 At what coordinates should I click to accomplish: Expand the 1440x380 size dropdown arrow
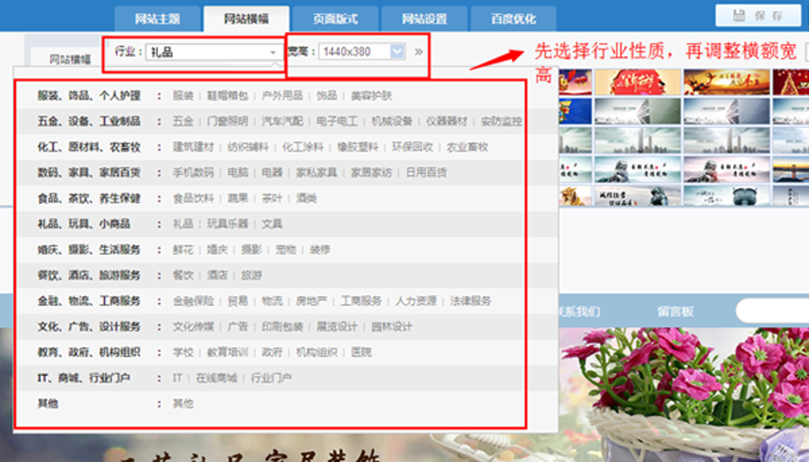pyautogui.click(x=397, y=52)
